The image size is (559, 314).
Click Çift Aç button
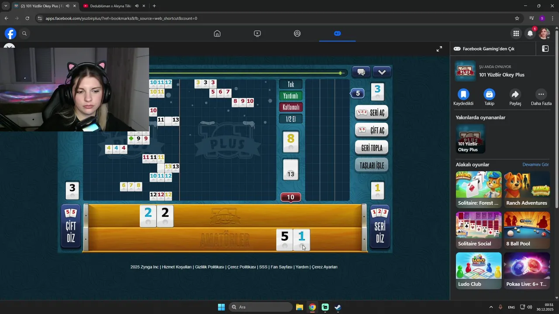[372, 130]
